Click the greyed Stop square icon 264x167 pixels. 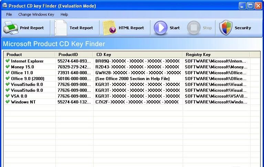click(x=194, y=28)
